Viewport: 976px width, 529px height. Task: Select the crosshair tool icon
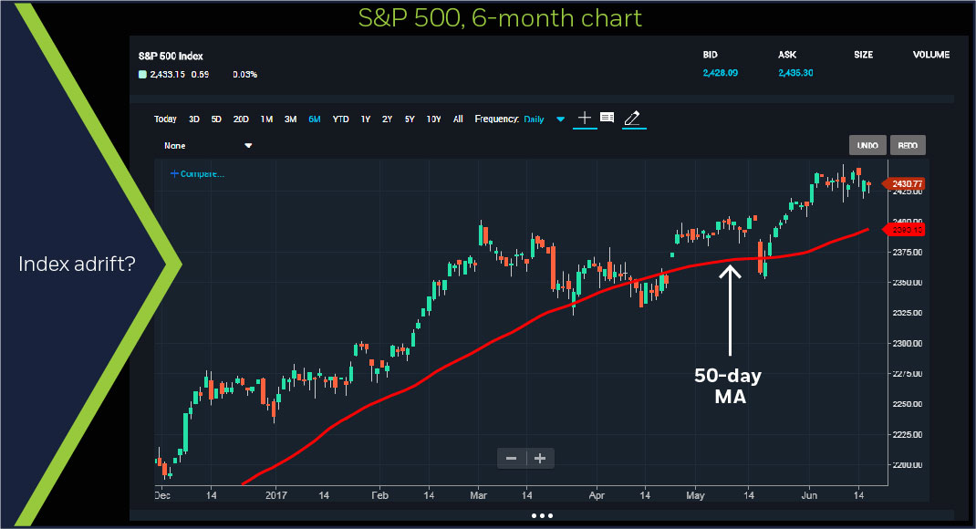585,119
